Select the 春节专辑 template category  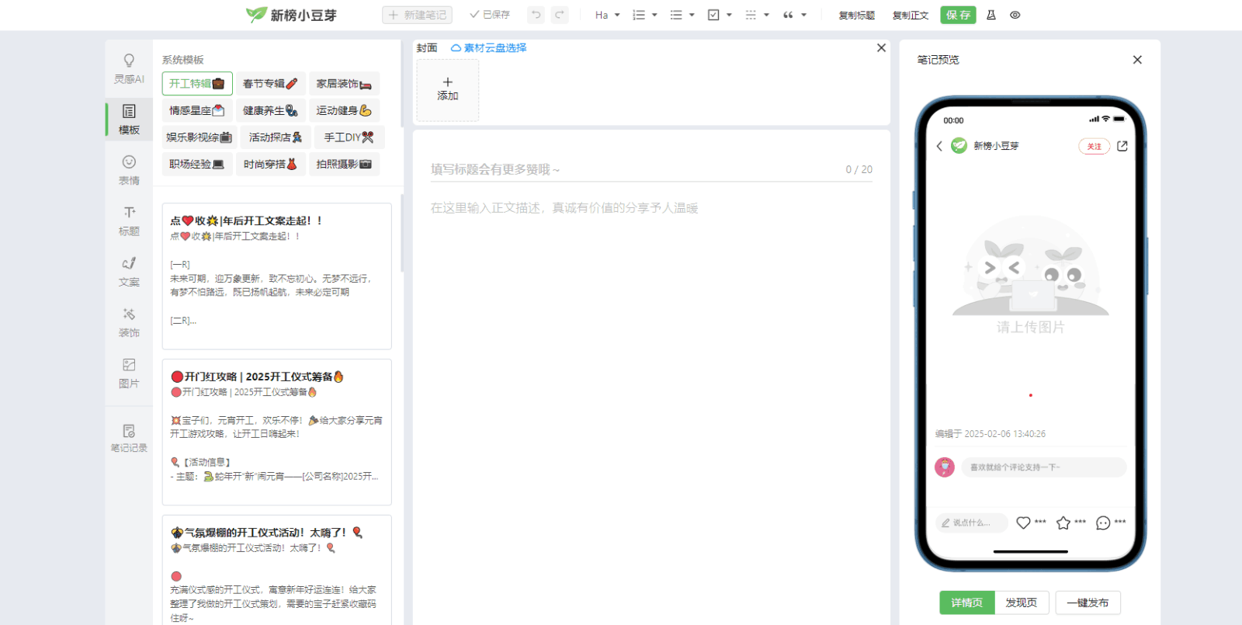tap(270, 83)
